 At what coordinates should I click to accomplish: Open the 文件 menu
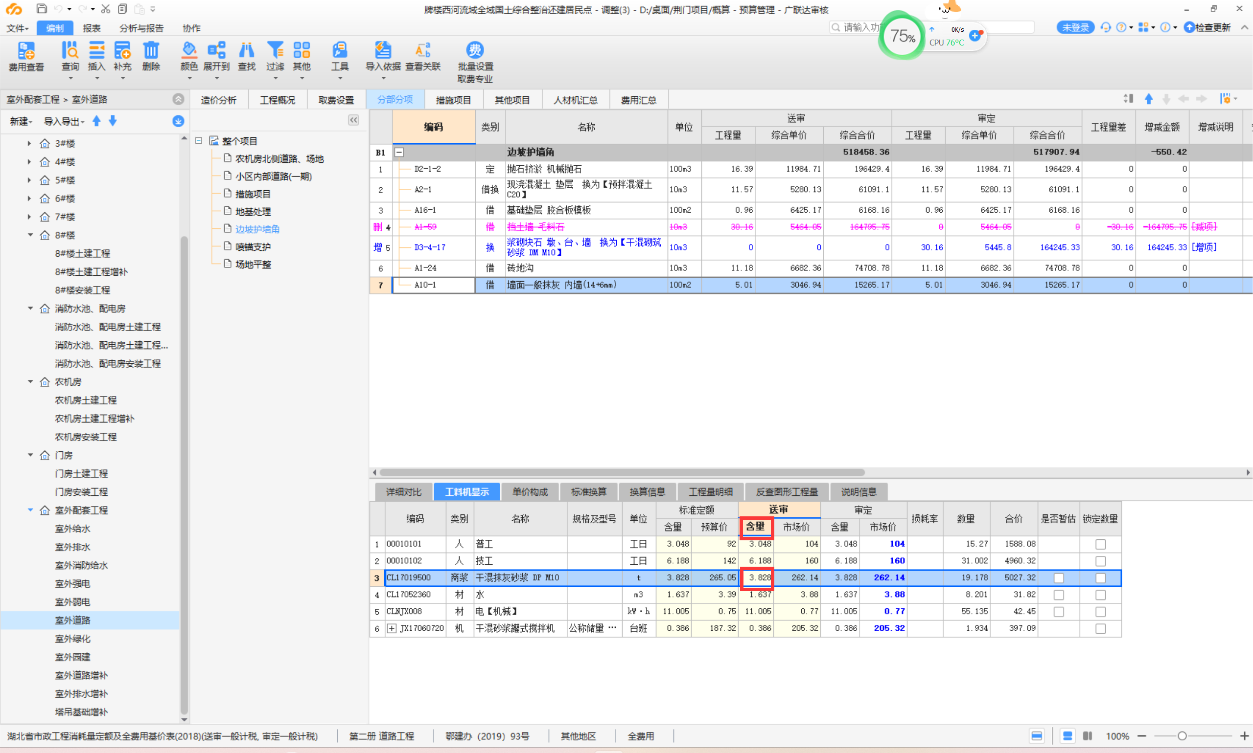(17, 28)
